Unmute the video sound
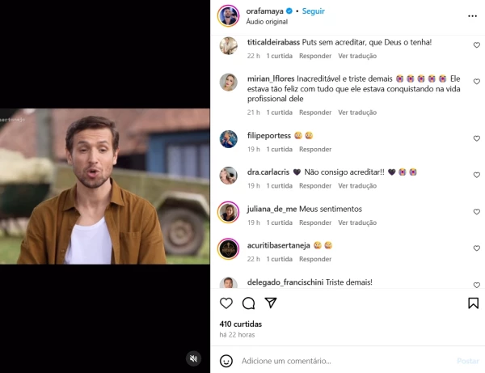Image resolution: width=485 pixels, height=373 pixels. point(193,358)
